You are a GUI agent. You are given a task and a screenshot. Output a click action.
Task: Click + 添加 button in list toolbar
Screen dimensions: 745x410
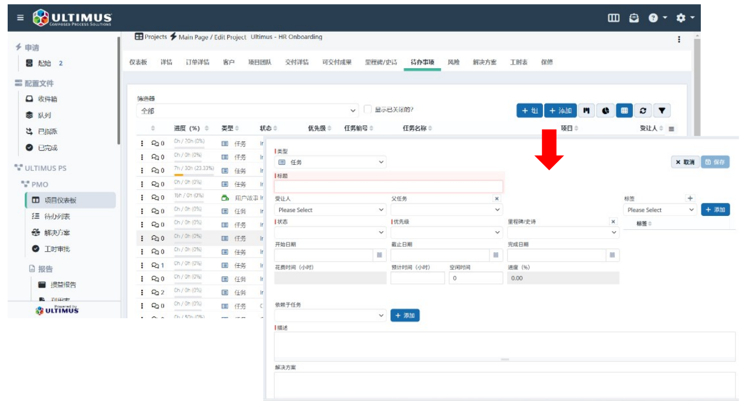pos(560,111)
